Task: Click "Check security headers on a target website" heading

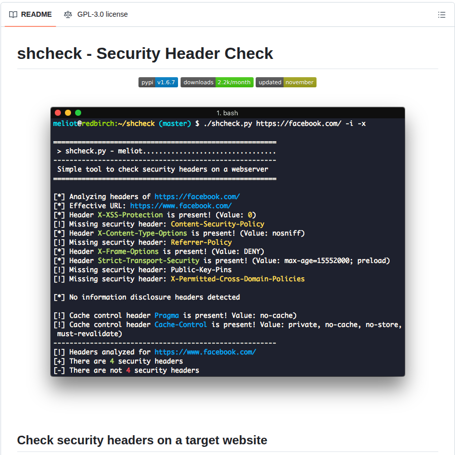Action: (x=142, y=440)
